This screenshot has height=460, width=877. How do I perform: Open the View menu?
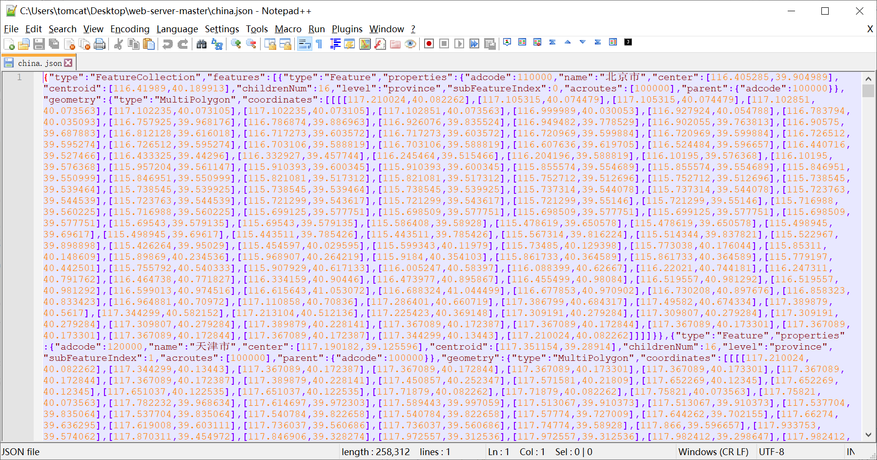[93, 29]
